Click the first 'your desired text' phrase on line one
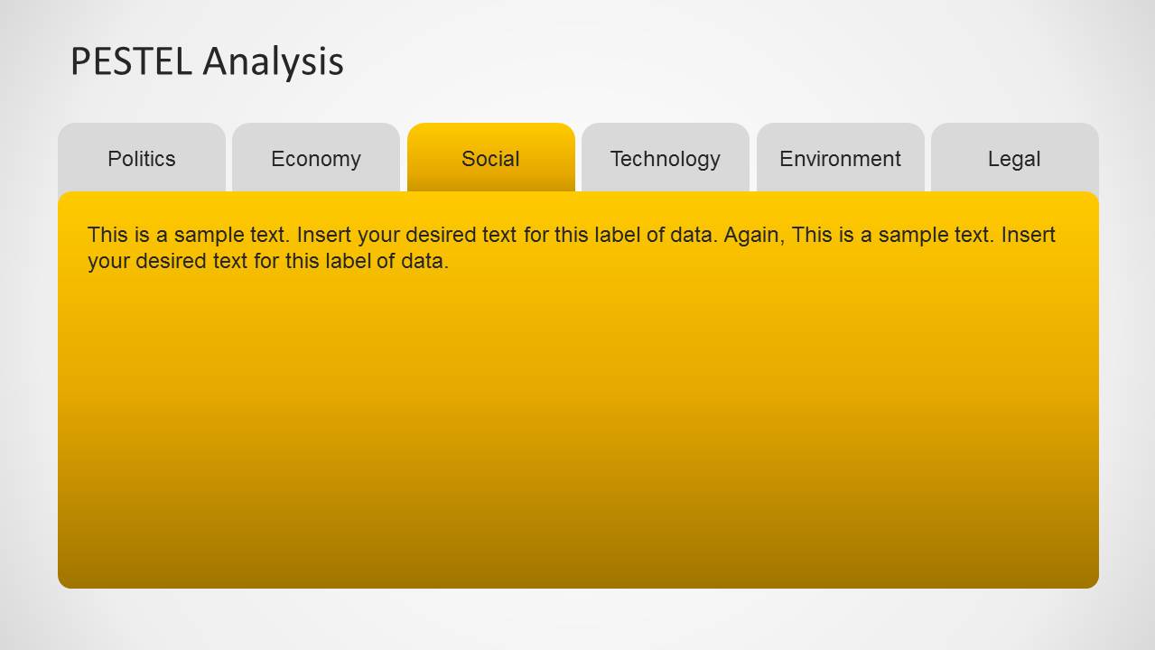The height and width of the screenshot is (650, 1155). 438,235
